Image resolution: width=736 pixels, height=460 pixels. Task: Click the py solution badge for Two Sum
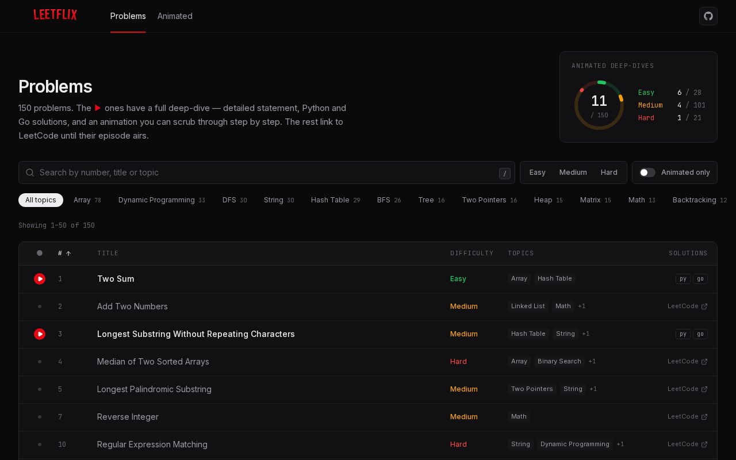coord(683,279)
